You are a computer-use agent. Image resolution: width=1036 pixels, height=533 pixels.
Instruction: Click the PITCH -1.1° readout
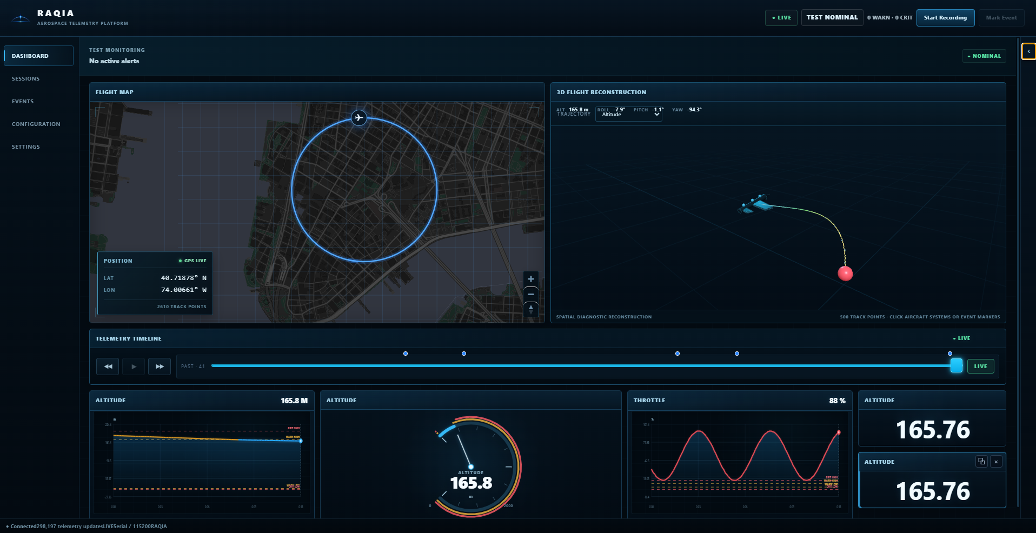648,110
